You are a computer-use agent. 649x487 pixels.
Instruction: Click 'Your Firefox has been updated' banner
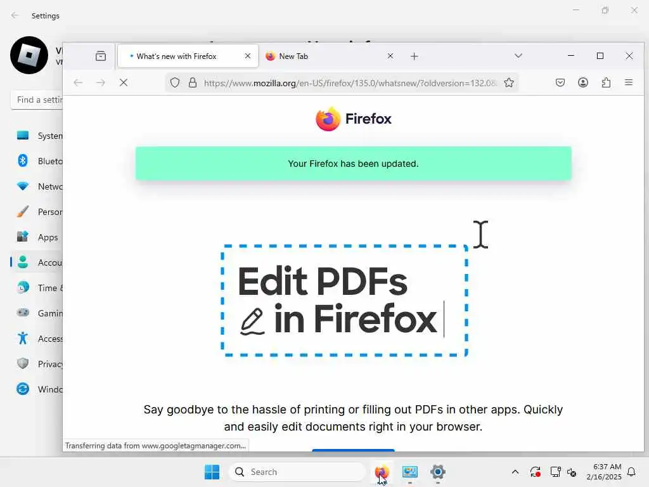353,164
